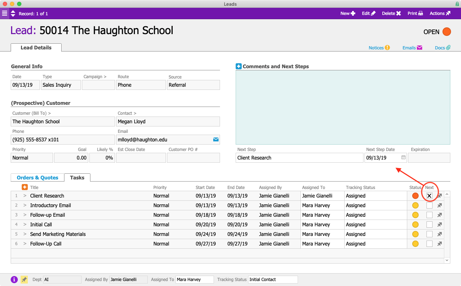Click the orange plus icon to add task

click(x=25, y=187)
